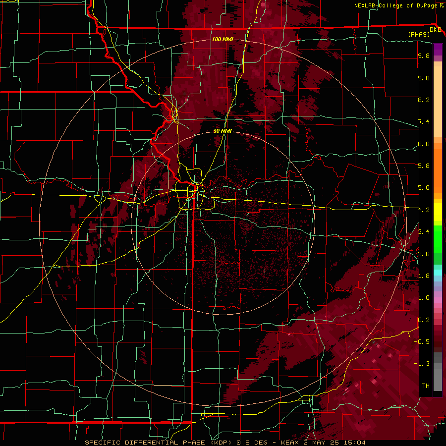The height and width of the screenshot is (446, 446).
Task: Select the 7.4 scale value
Action: pos(424,122)
